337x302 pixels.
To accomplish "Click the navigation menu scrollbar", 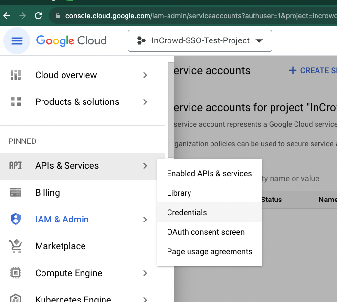I will [x=171, y=110].
